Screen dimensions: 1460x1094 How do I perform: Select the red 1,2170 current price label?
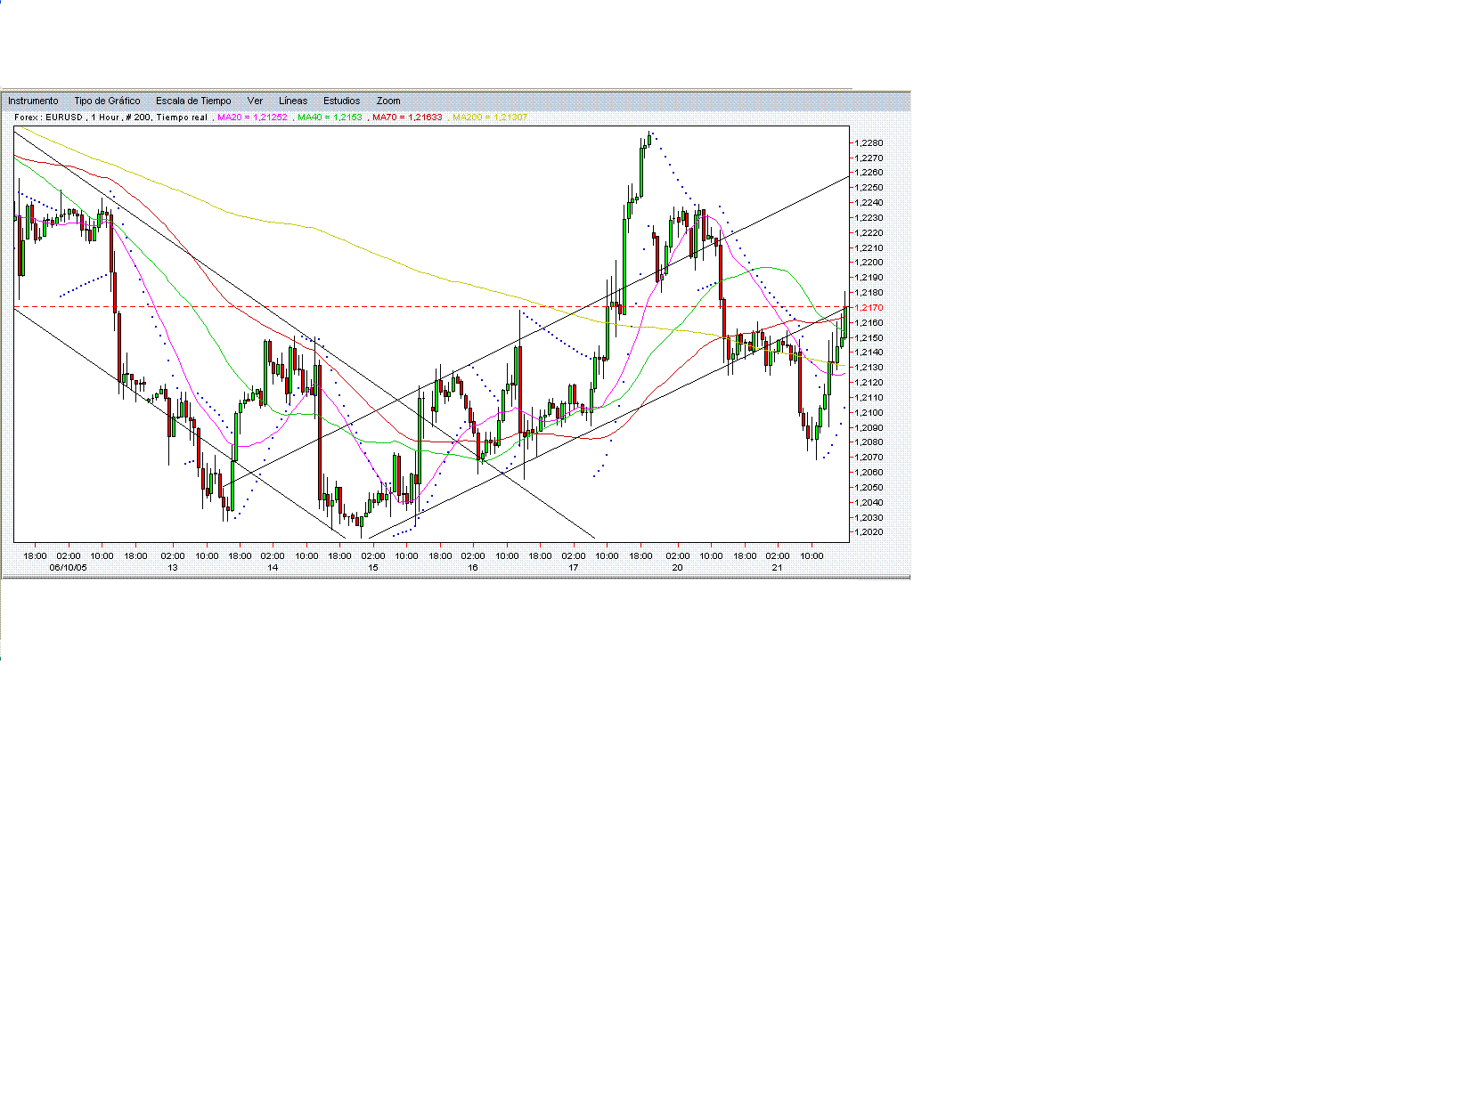[x=869, y=308]
